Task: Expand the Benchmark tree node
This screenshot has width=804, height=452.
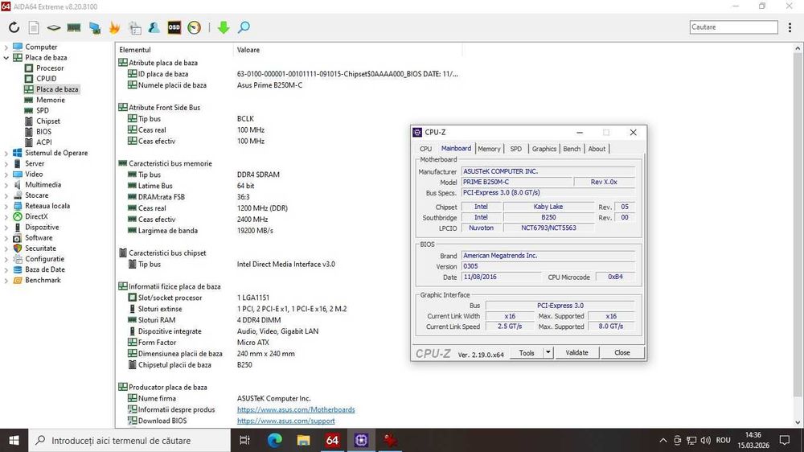Action: tap(6, 281)
